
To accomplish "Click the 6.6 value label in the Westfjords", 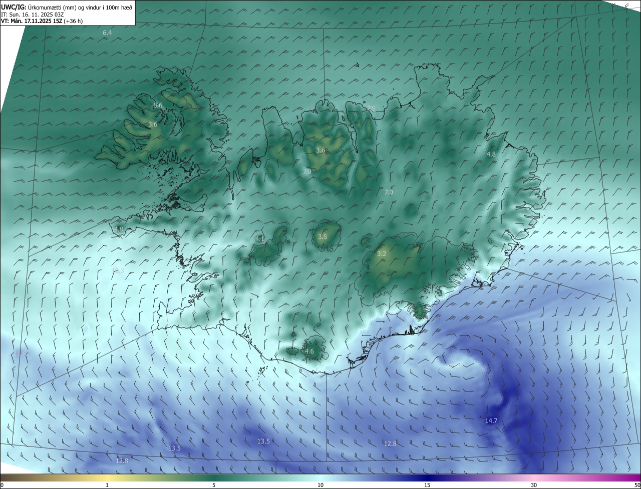I will point(158,105).
